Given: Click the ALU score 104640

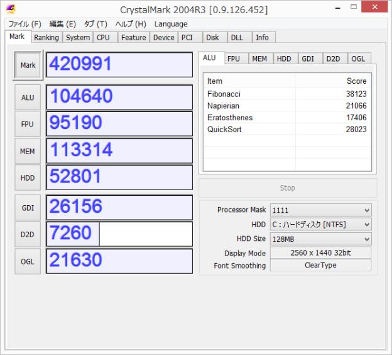Looking at the screenshot, I should pos(119,97).
